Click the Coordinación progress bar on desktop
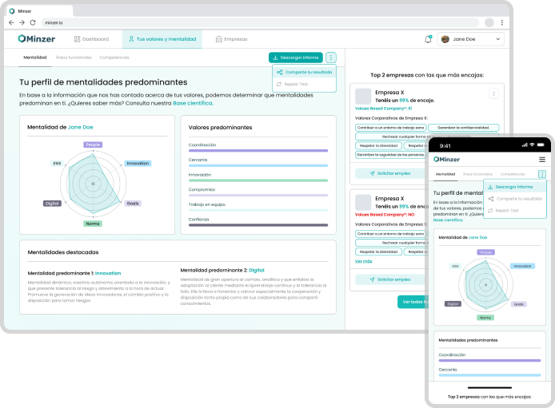Screen dimensions: 555x408 pos(258,150)
